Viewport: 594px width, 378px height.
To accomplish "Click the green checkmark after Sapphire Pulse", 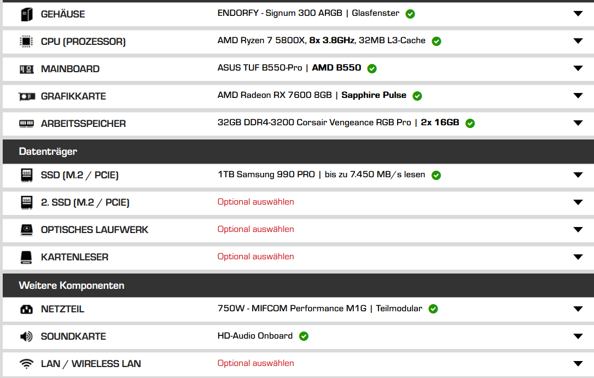I will pyautogui.click(x=417, y=96).
